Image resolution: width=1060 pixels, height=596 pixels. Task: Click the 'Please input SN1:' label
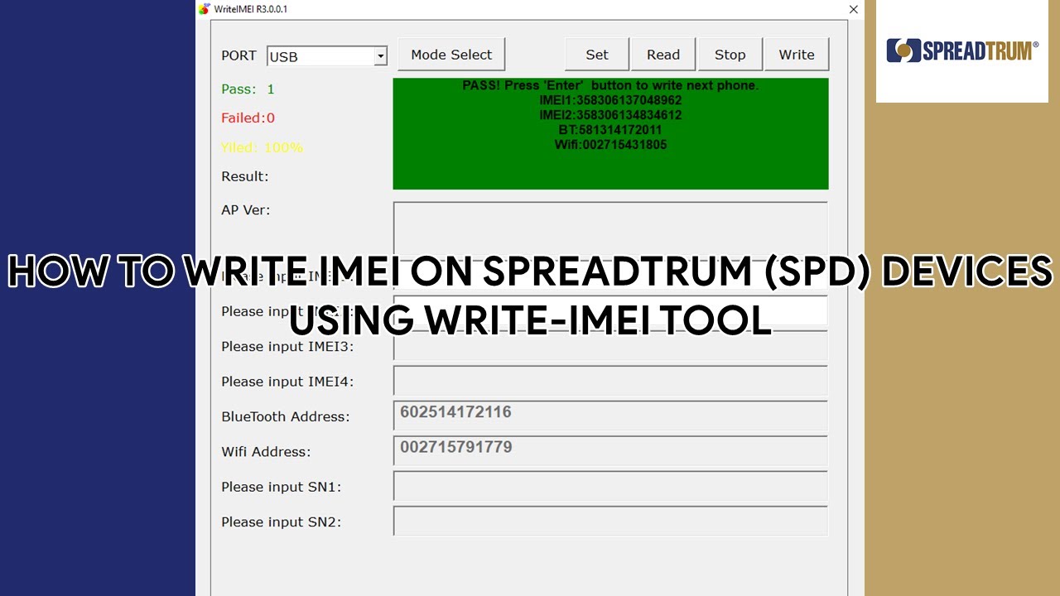(x=281, y=487)
